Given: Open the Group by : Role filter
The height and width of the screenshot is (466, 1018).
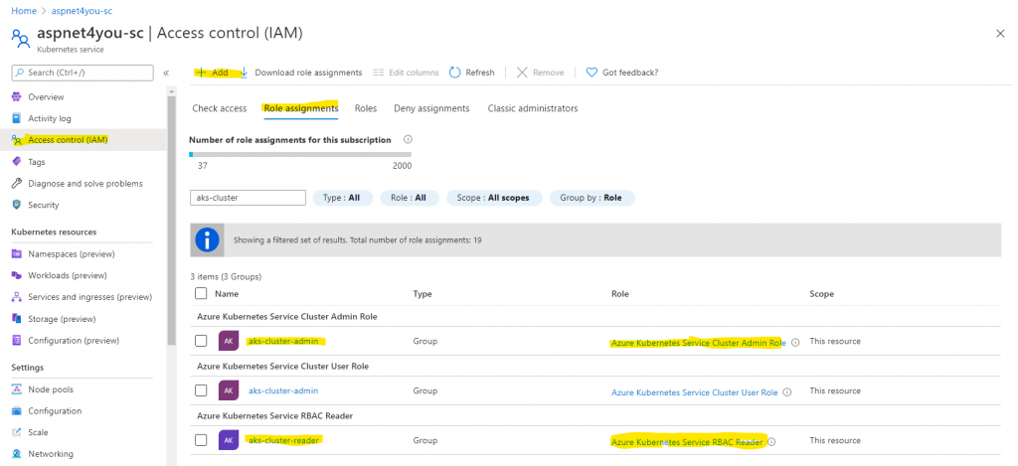Looking at the screenshot, I should click(593, 198).
